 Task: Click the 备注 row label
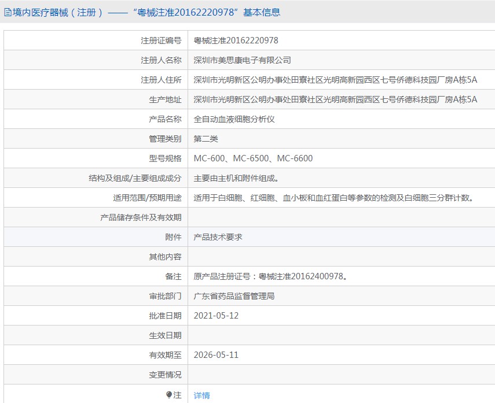click(x=173, y=276)
